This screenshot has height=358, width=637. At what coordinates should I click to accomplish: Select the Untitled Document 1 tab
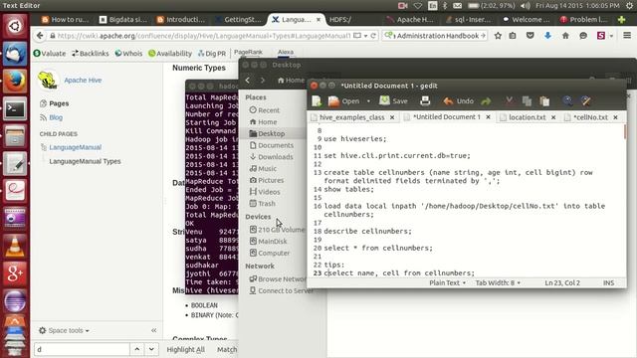pyautogui.click(x=447, y=117)
